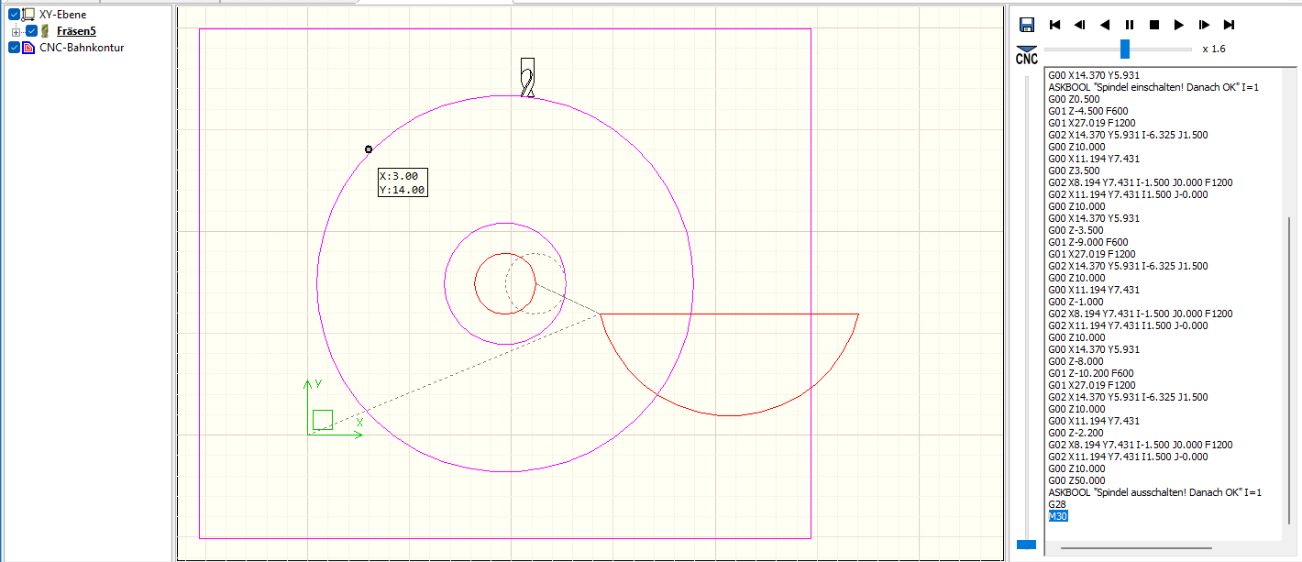
Task: Select the M30 line in the G-code list
Action: (1058, 516)
